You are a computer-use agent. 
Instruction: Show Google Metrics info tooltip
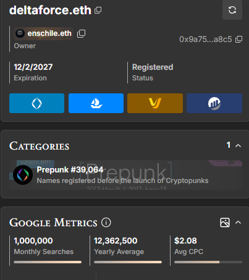pos(106,223)
